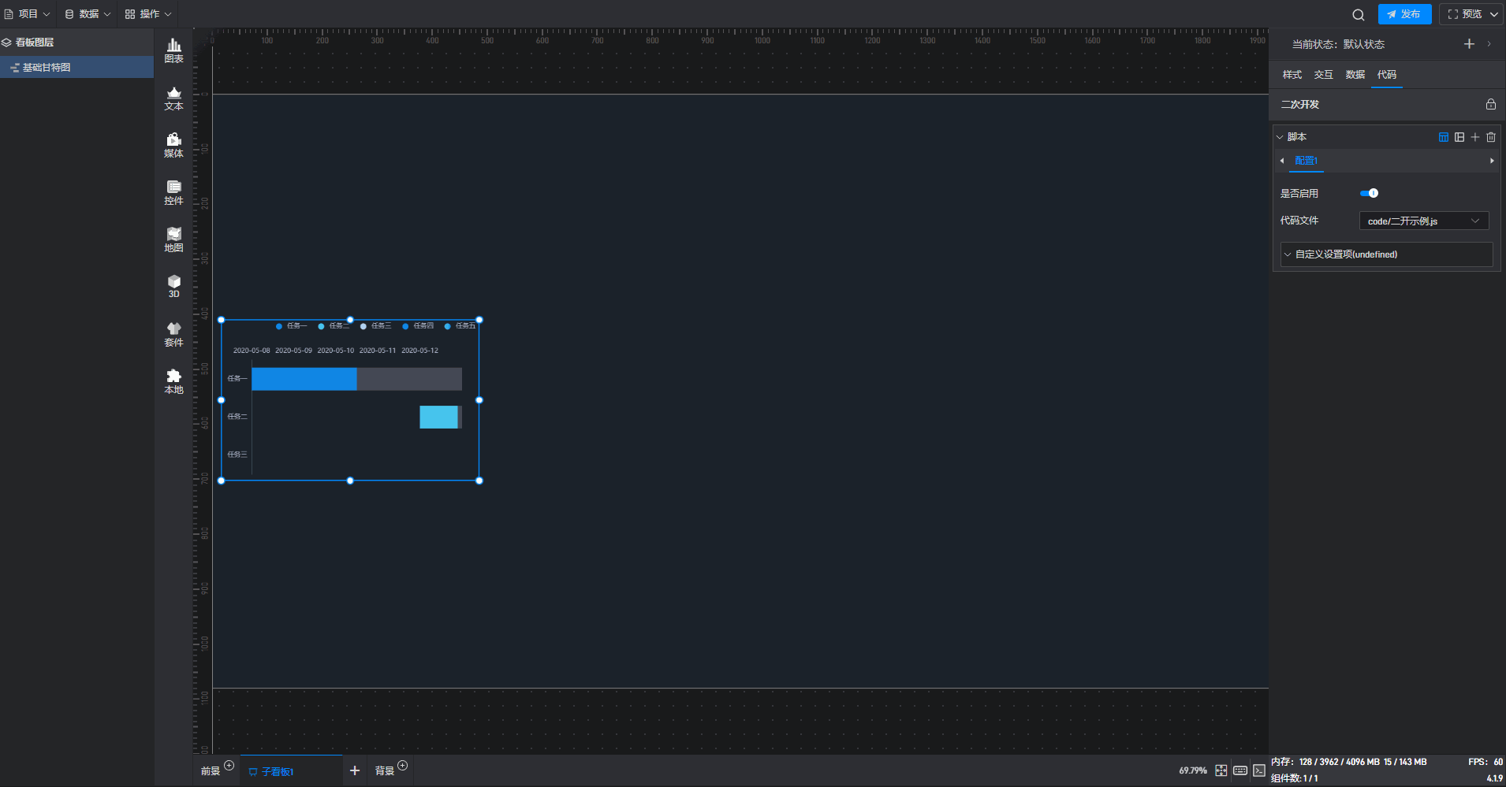Collapse the 脚本 section
The height and width of the screenshot is (787, 1506).
(1280, 137)
